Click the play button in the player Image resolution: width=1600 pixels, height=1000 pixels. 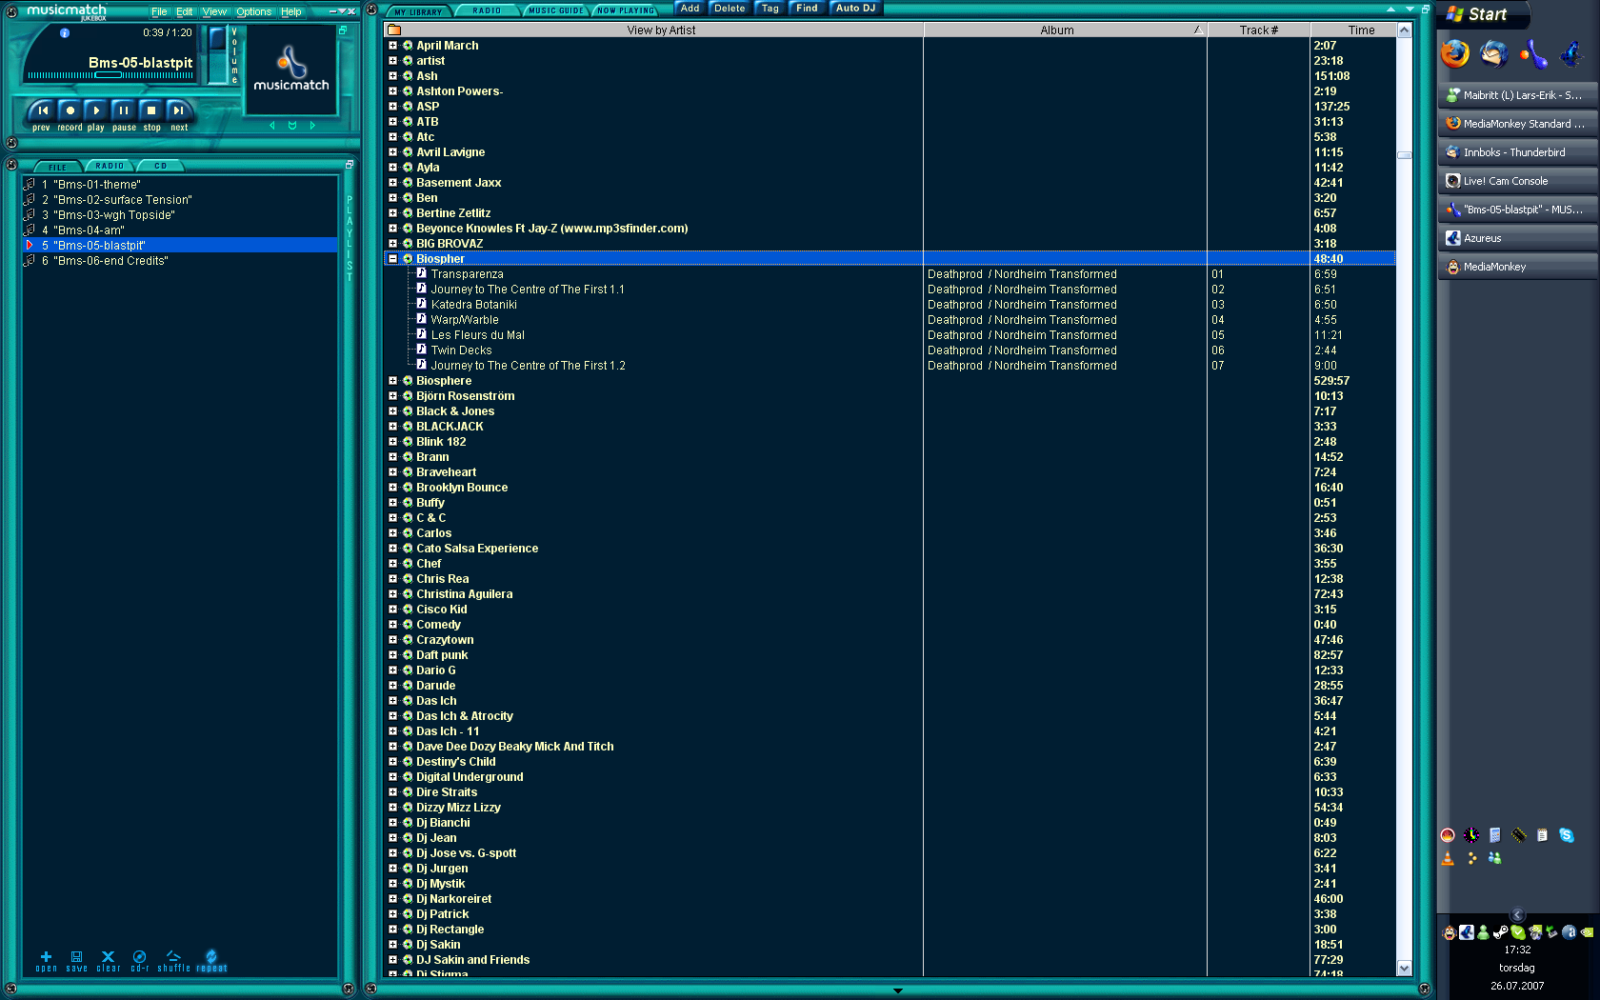[96, 110]
